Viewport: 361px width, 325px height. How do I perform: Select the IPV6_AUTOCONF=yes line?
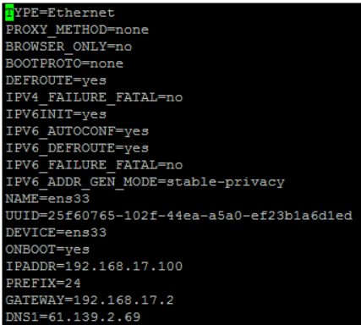tap(77, 131)
